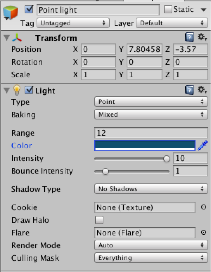Click the Position Z field -3.57
The image size is (211, 272).
tap(191, 49)
